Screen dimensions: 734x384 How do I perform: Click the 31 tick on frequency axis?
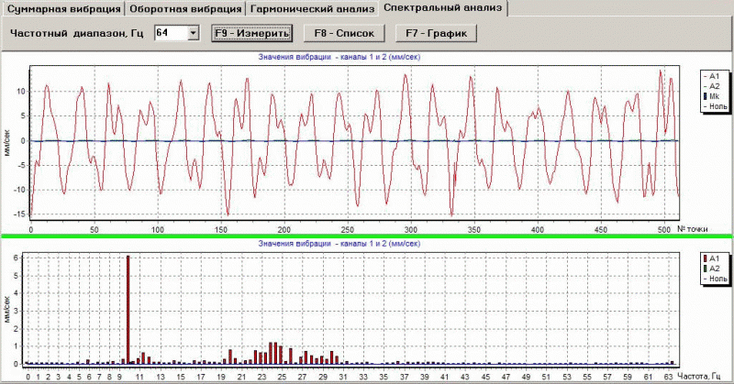(x=343, y=377)
